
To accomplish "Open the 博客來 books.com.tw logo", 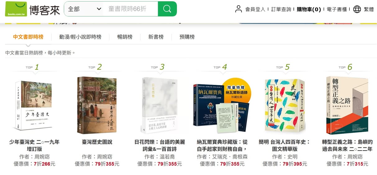I will [x=32, y=9].
